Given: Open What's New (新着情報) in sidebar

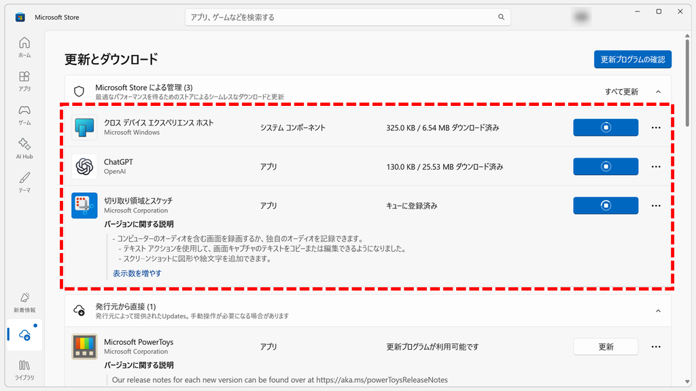Looking at the screenshot, I should [24, 302].
